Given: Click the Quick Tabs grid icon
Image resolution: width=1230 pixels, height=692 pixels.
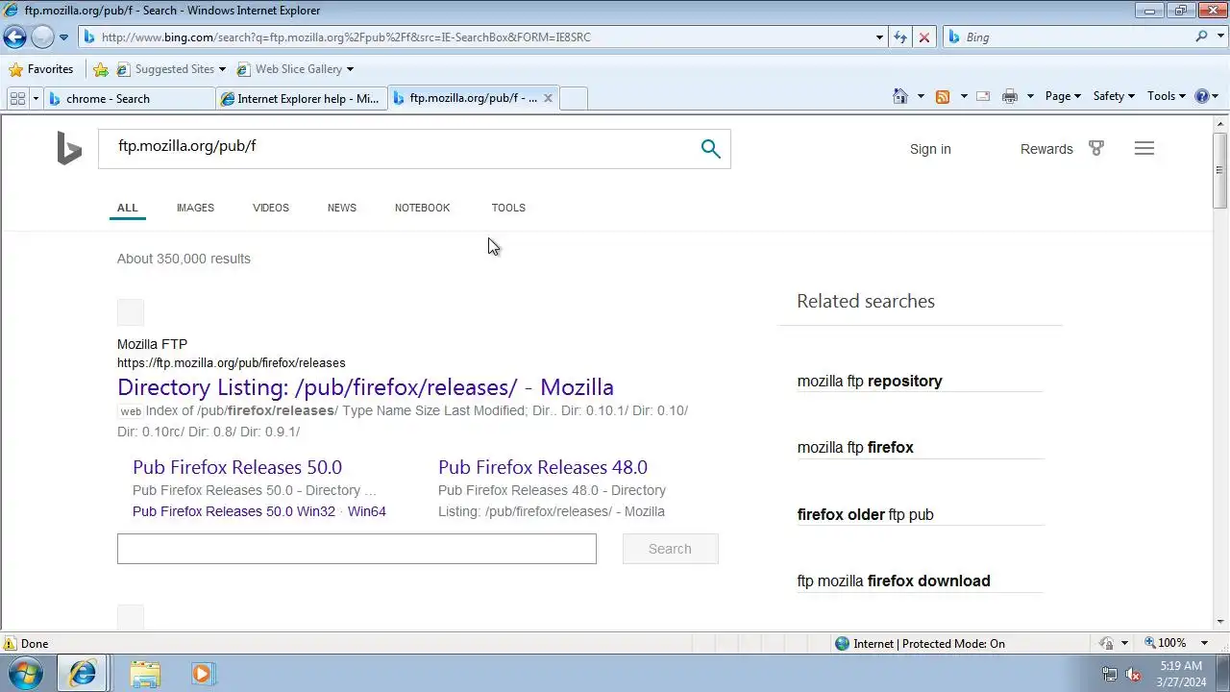Looking at the screenshot, I should pos(17,98).
